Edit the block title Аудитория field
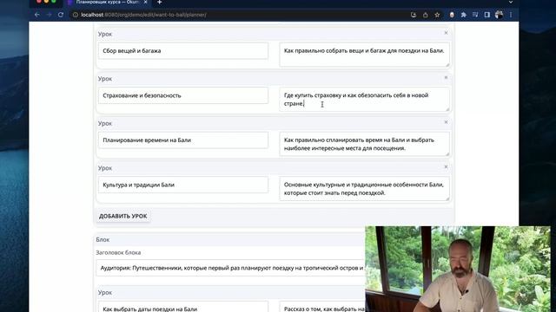Image resolution: width=556 pixels, height=312 pixels. (230, 268)
